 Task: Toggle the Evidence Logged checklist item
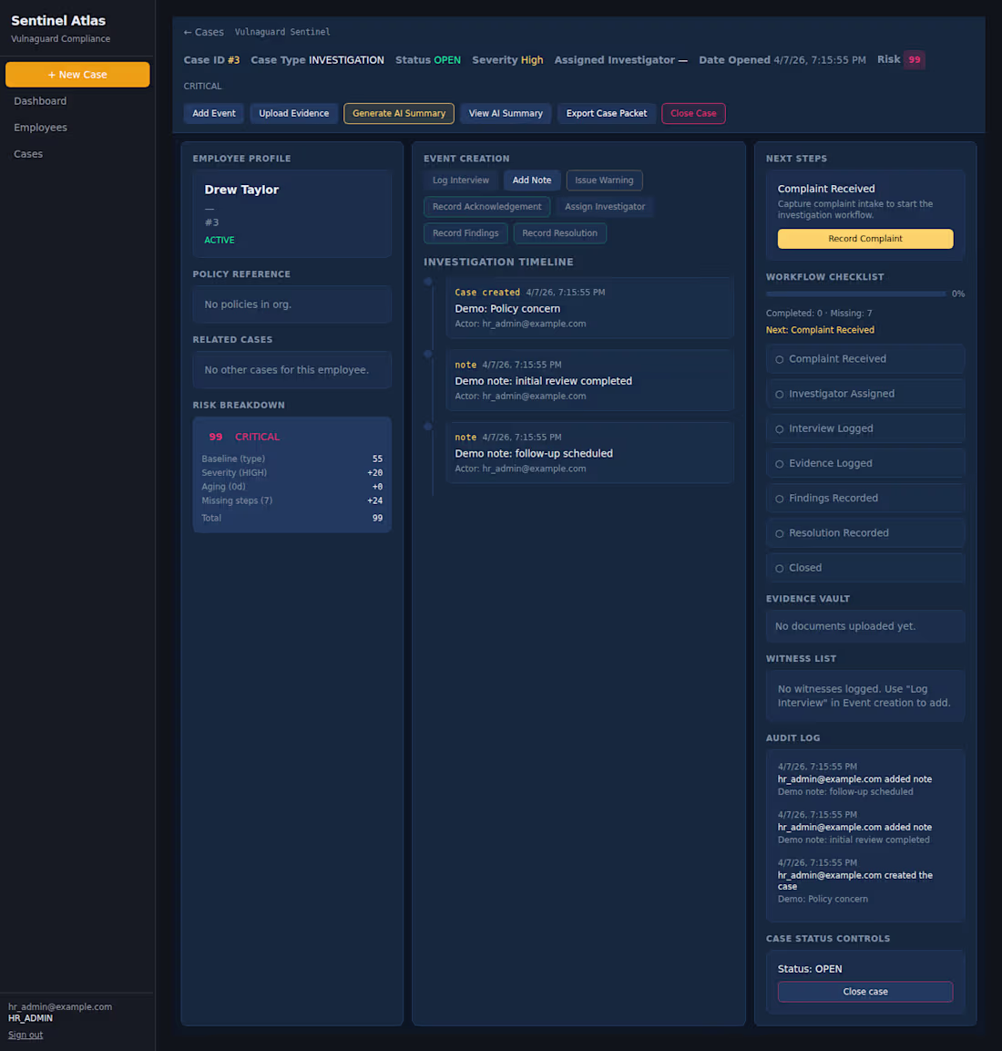pos(864,462)
